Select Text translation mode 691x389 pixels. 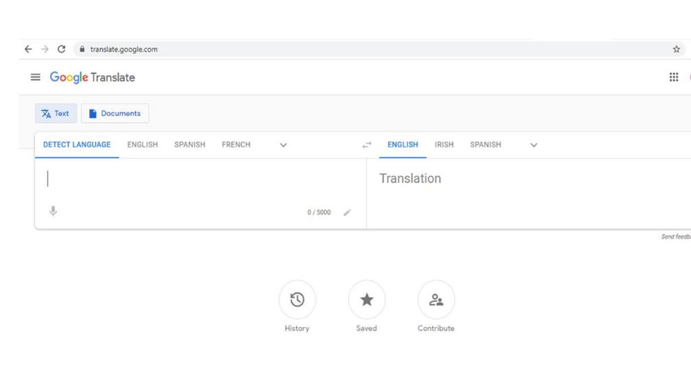(x=56, y=113)
